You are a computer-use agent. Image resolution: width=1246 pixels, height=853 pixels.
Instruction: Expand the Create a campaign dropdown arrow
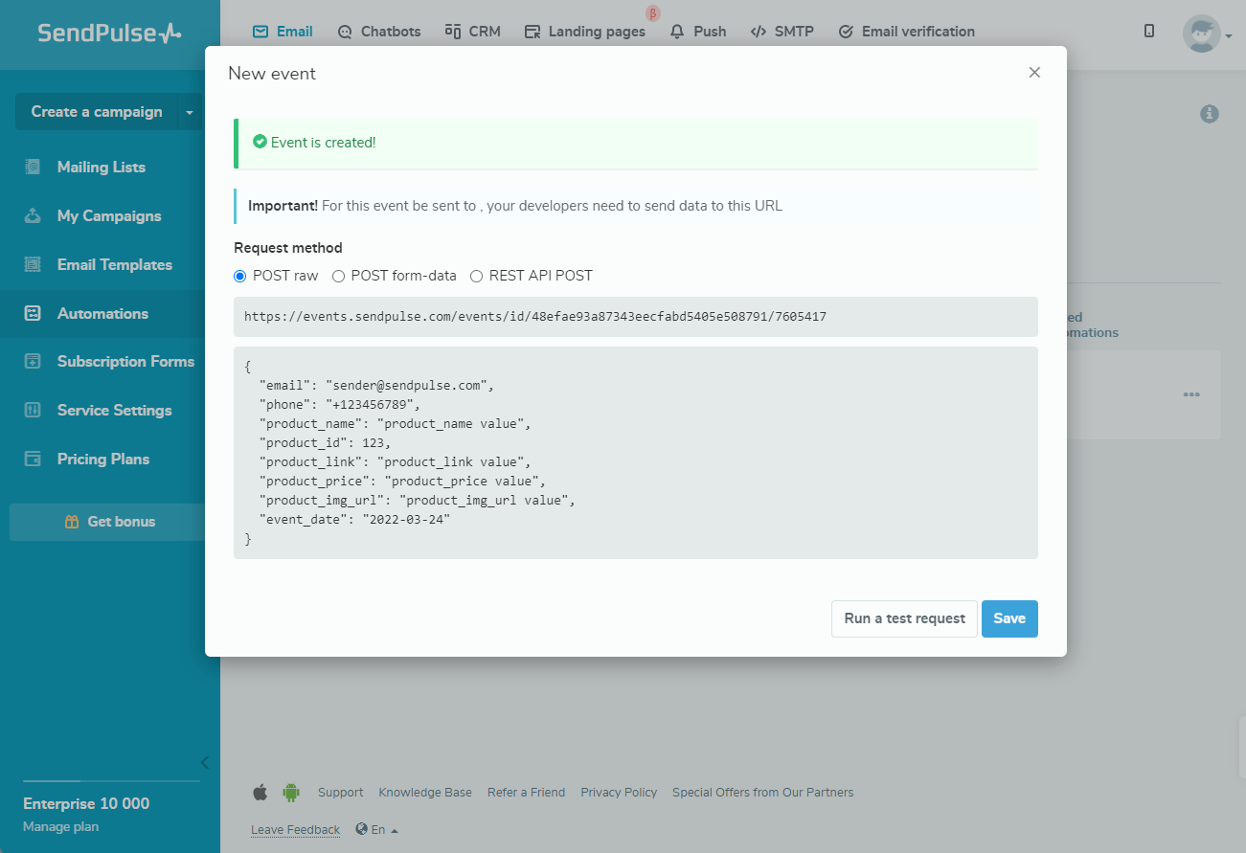point(190,112)
